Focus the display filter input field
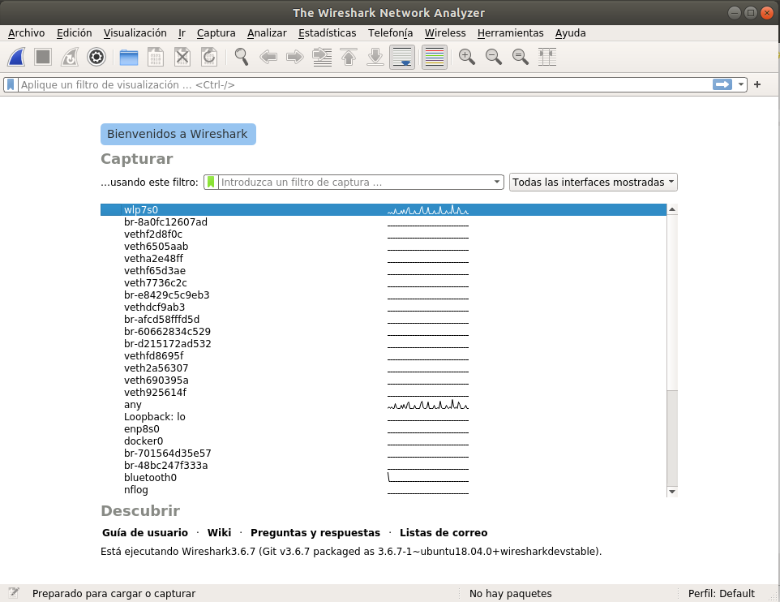Image resolution: width=780 pixels, height=602 pixels. tap(366, 84)
